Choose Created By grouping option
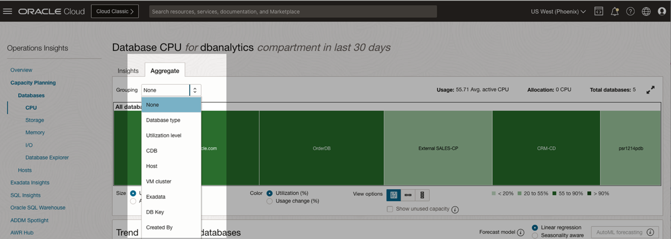Image resolution: width=671 pixels, height=239 pixels. pos(171,227)
